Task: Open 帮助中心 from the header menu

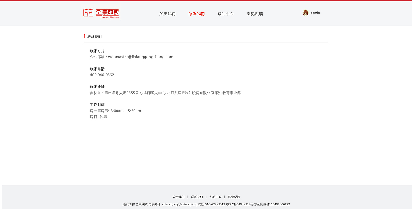Action: 226,13
